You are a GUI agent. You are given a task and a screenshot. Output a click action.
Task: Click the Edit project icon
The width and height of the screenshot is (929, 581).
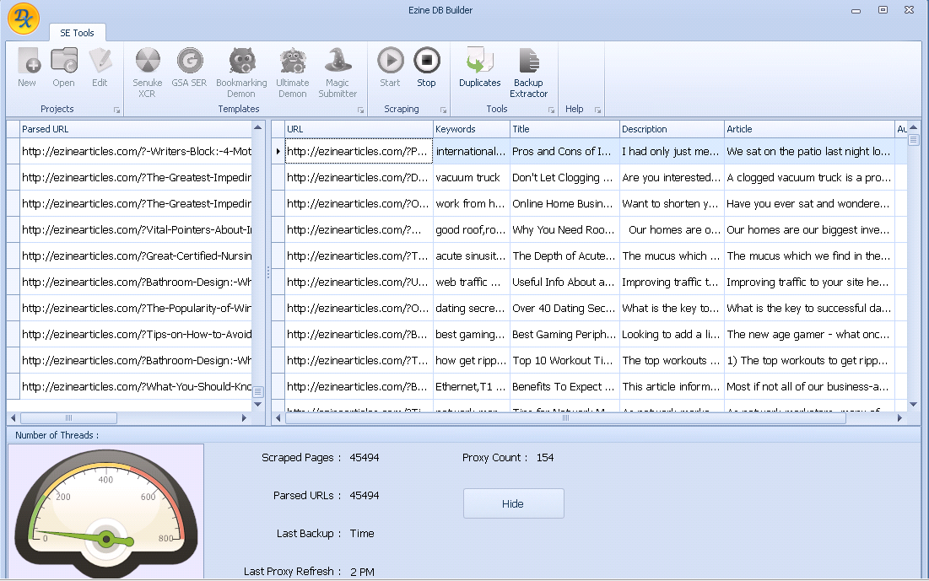click(100, 67)
